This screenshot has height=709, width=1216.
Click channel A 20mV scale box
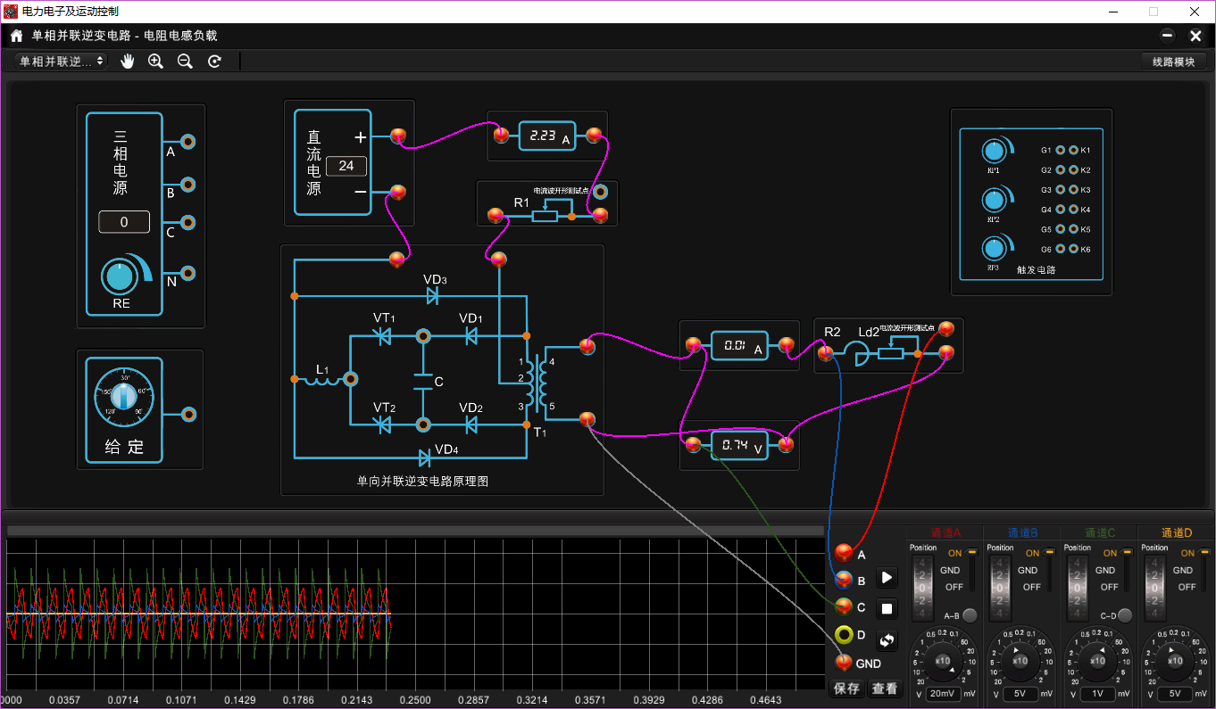coord(943,693)
